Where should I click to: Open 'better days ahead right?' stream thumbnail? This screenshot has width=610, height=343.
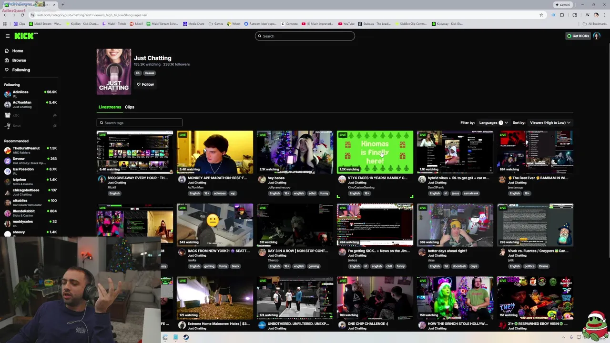[455, 225]
